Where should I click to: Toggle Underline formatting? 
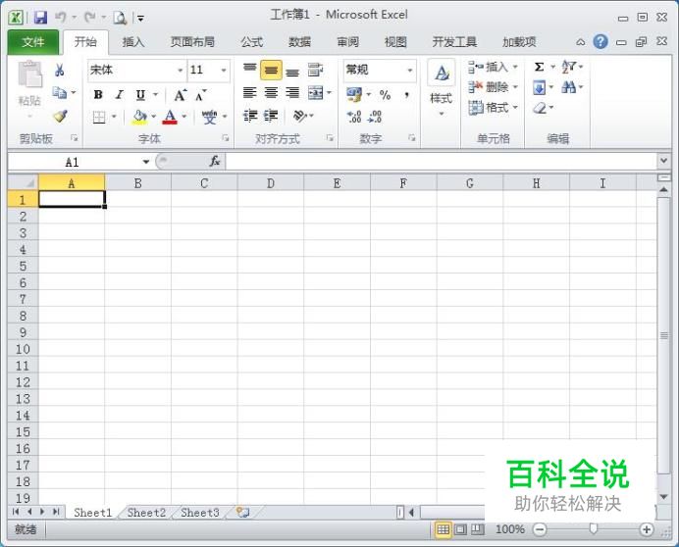[x=140, y=95]
